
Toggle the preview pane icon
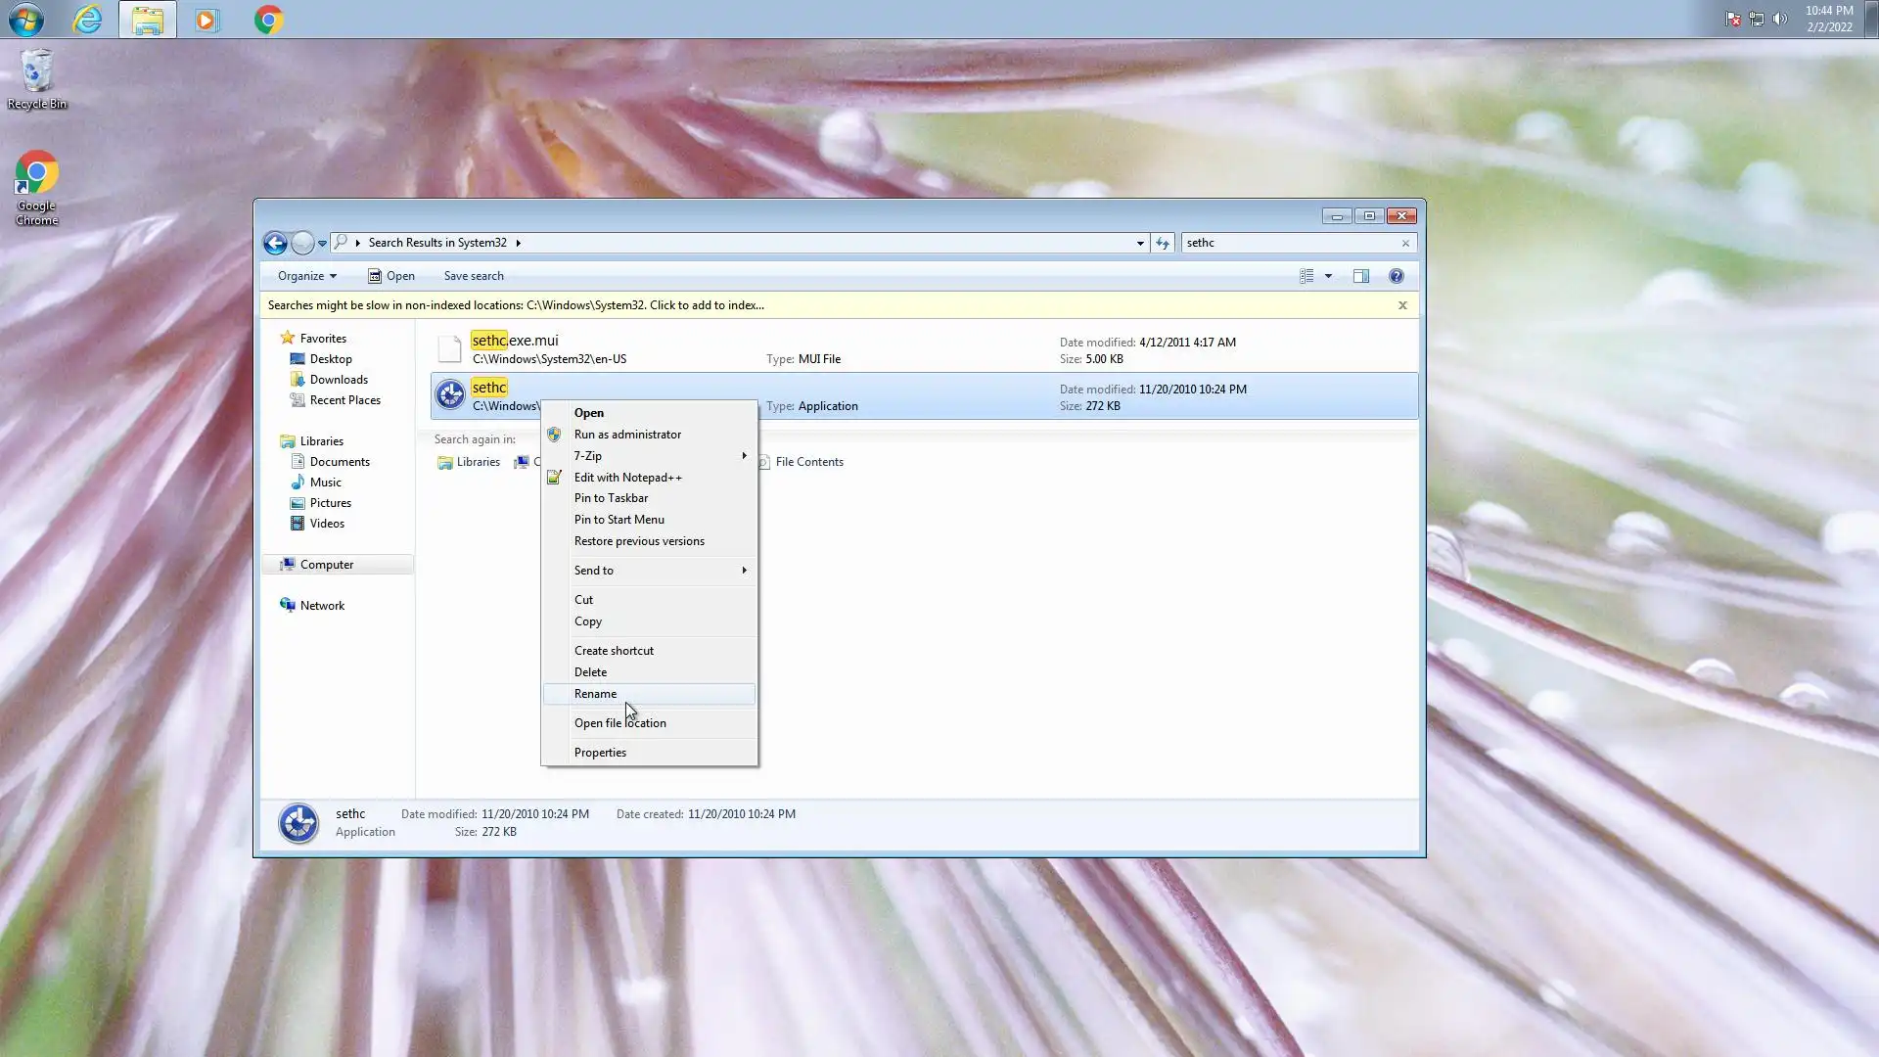(1360, 276)
